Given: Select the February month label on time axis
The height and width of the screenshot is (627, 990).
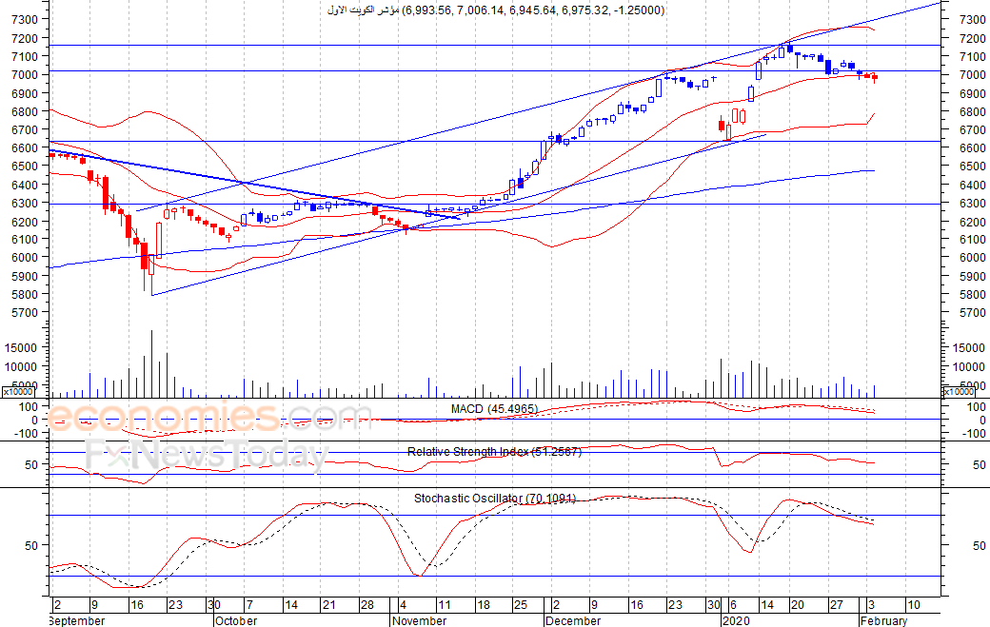Looking at the screenshot, I should [883, 620].
